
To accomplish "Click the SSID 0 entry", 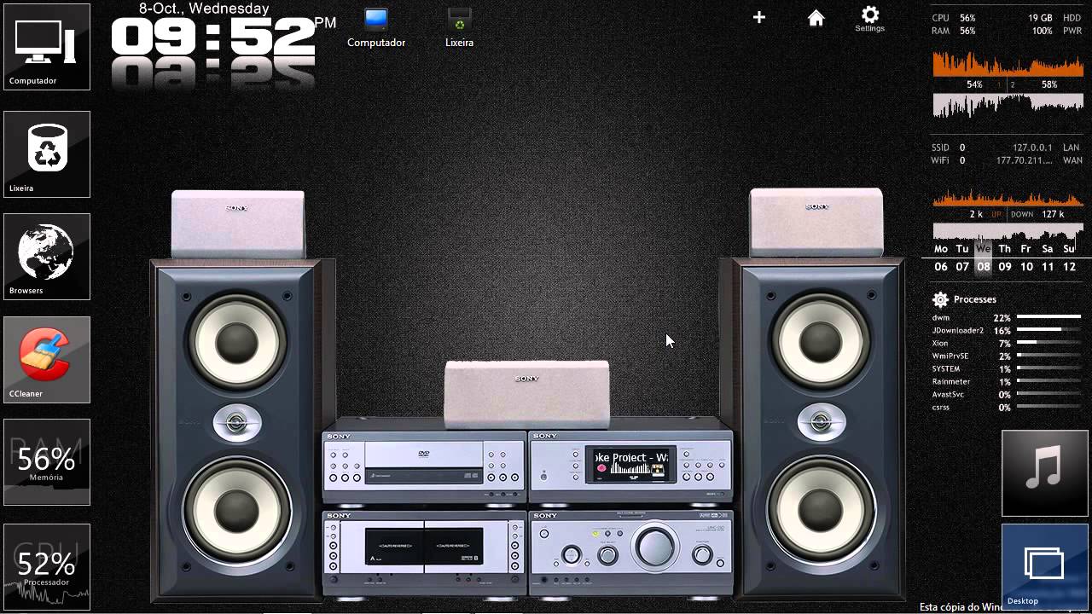I will tap(949, 148).
